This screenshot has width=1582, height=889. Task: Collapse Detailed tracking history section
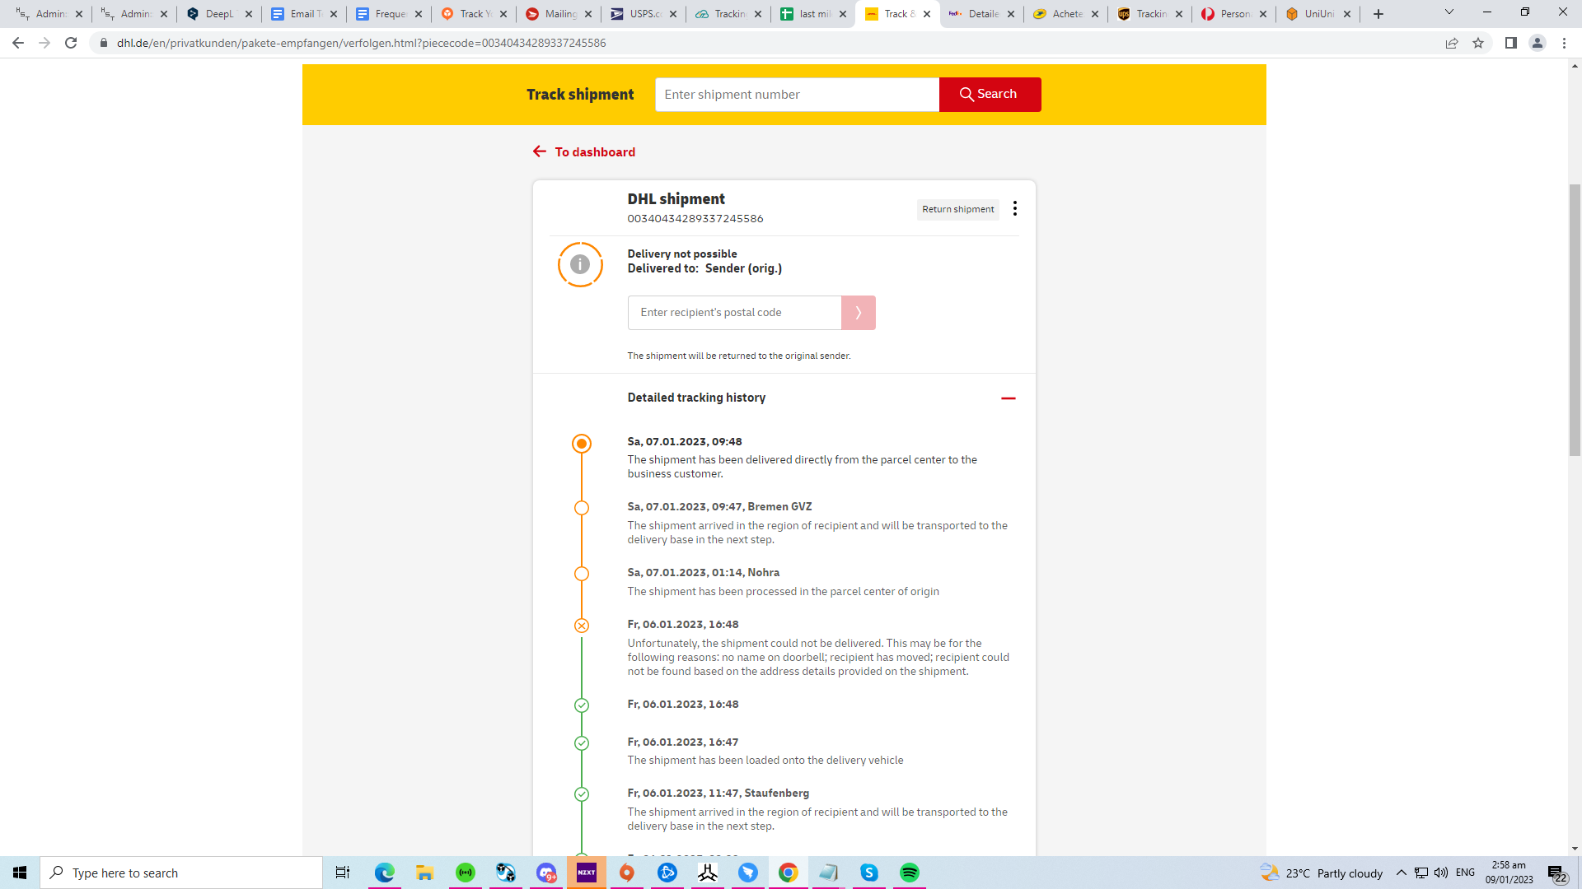click(x=1008, y=398)
